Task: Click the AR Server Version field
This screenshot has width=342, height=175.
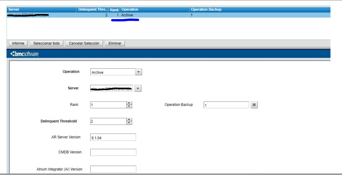Action: coord(113,137)
